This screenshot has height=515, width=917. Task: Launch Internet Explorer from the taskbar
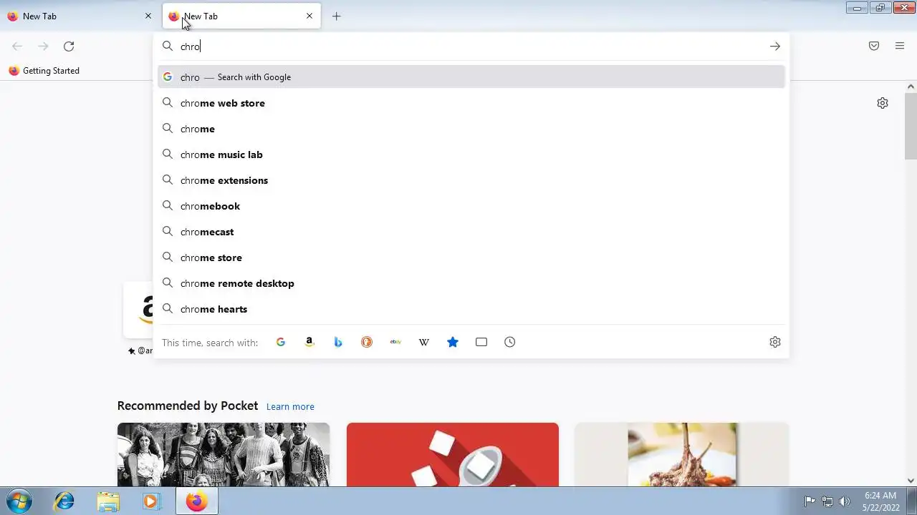pyautogui.click(x=64, y=501)
